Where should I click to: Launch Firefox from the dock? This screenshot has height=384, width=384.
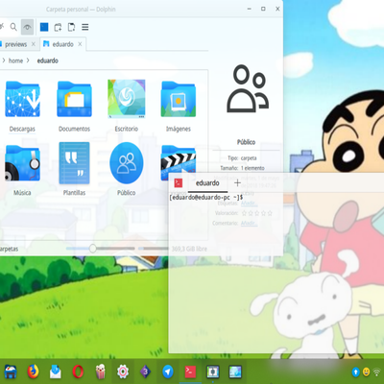coord(33,372)
